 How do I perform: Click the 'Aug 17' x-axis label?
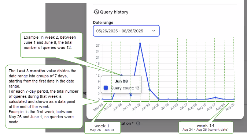[x=211, y=107]
